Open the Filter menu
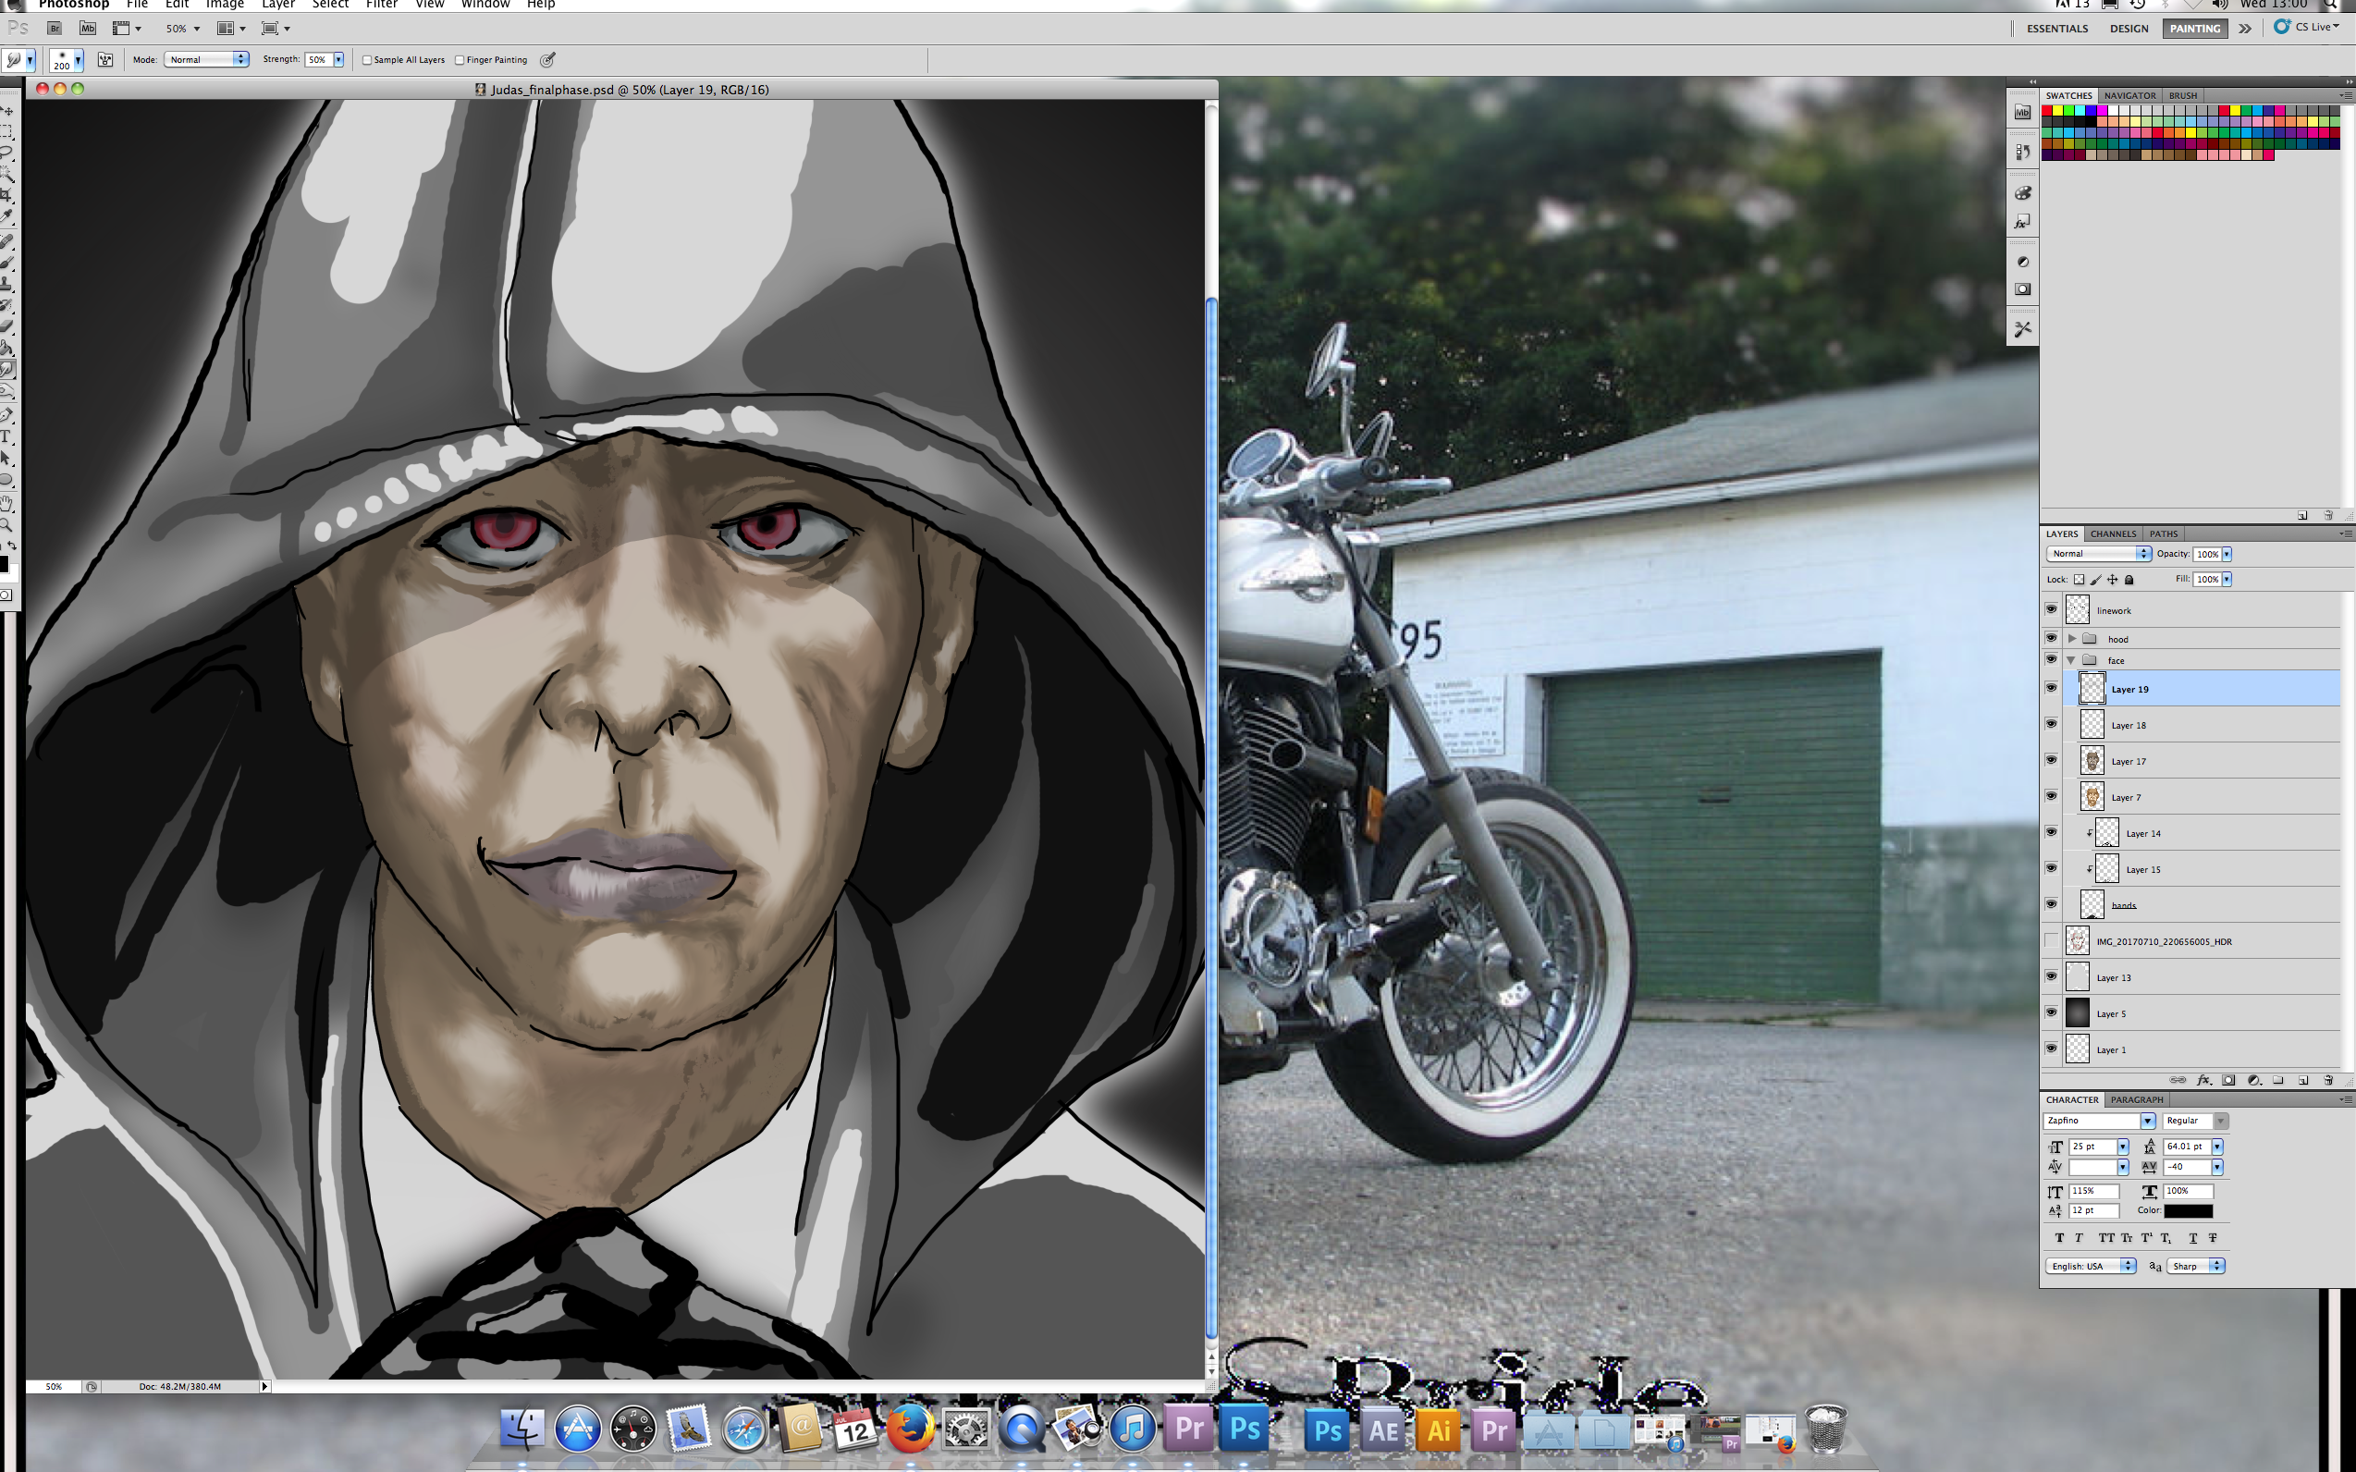 click(x=381, y=5)
